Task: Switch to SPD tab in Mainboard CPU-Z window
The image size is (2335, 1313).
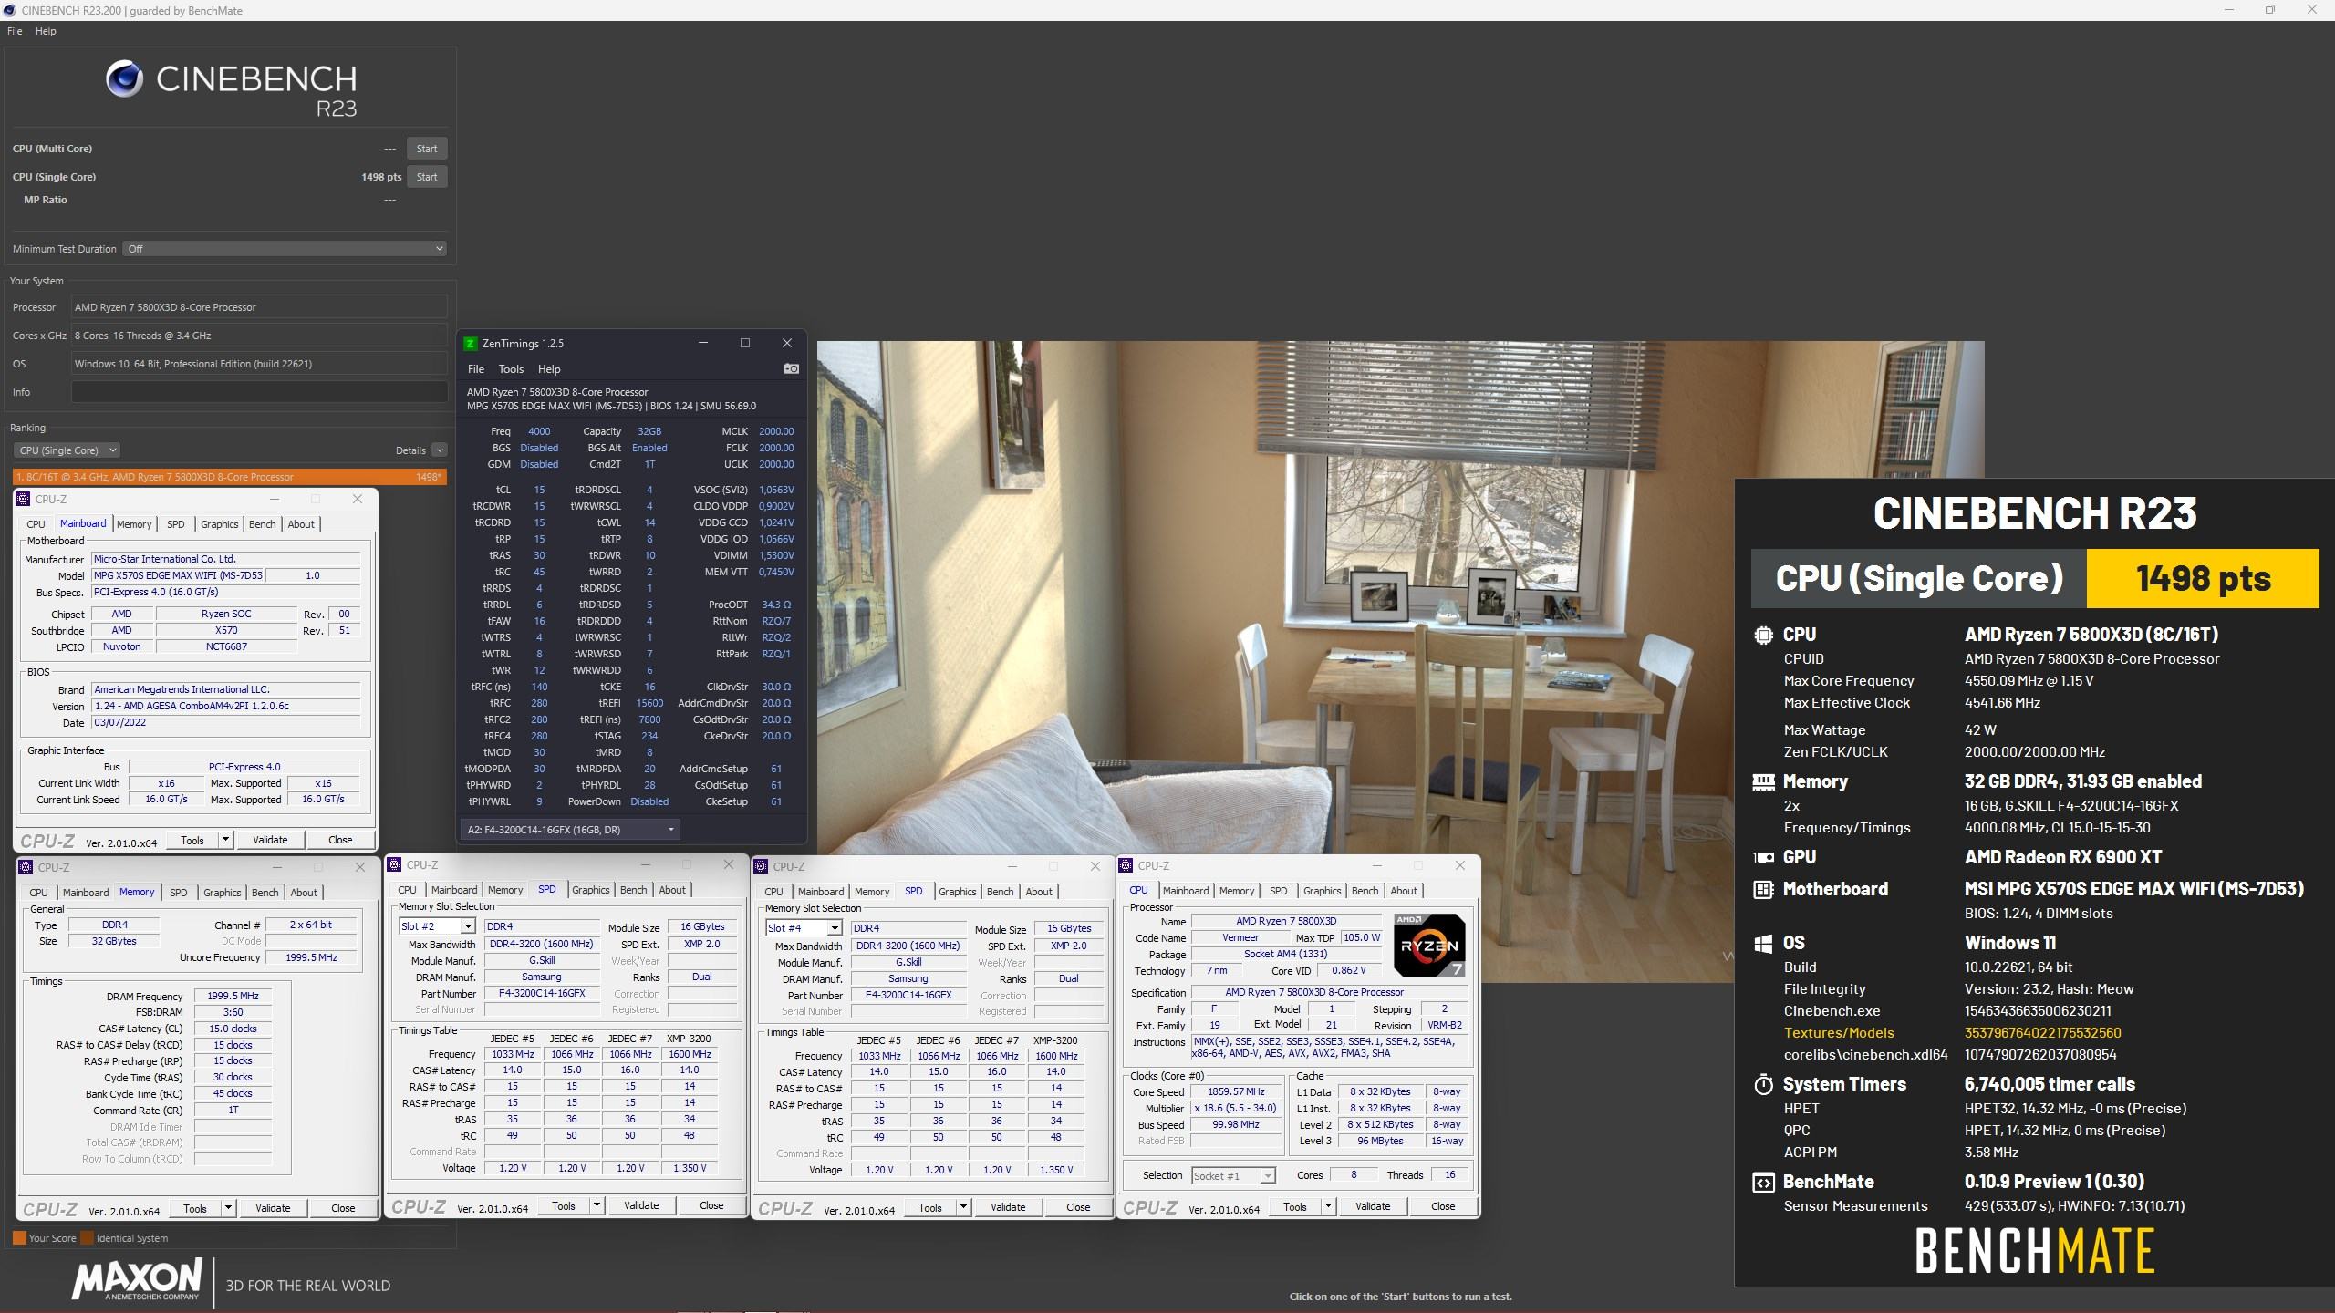Action: (176, 524)
